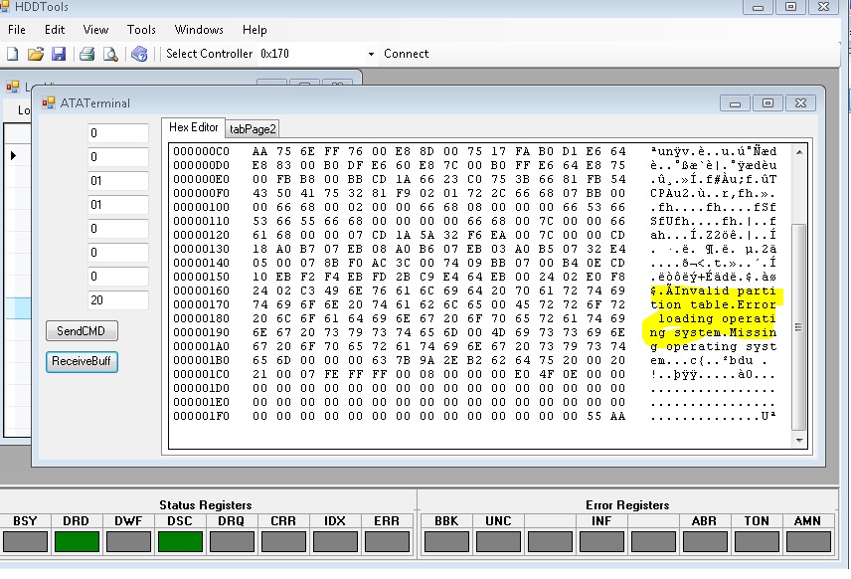
Task: Click the Help globe toolbar icon
Action: pyautogui.click(x=139, y=54)
